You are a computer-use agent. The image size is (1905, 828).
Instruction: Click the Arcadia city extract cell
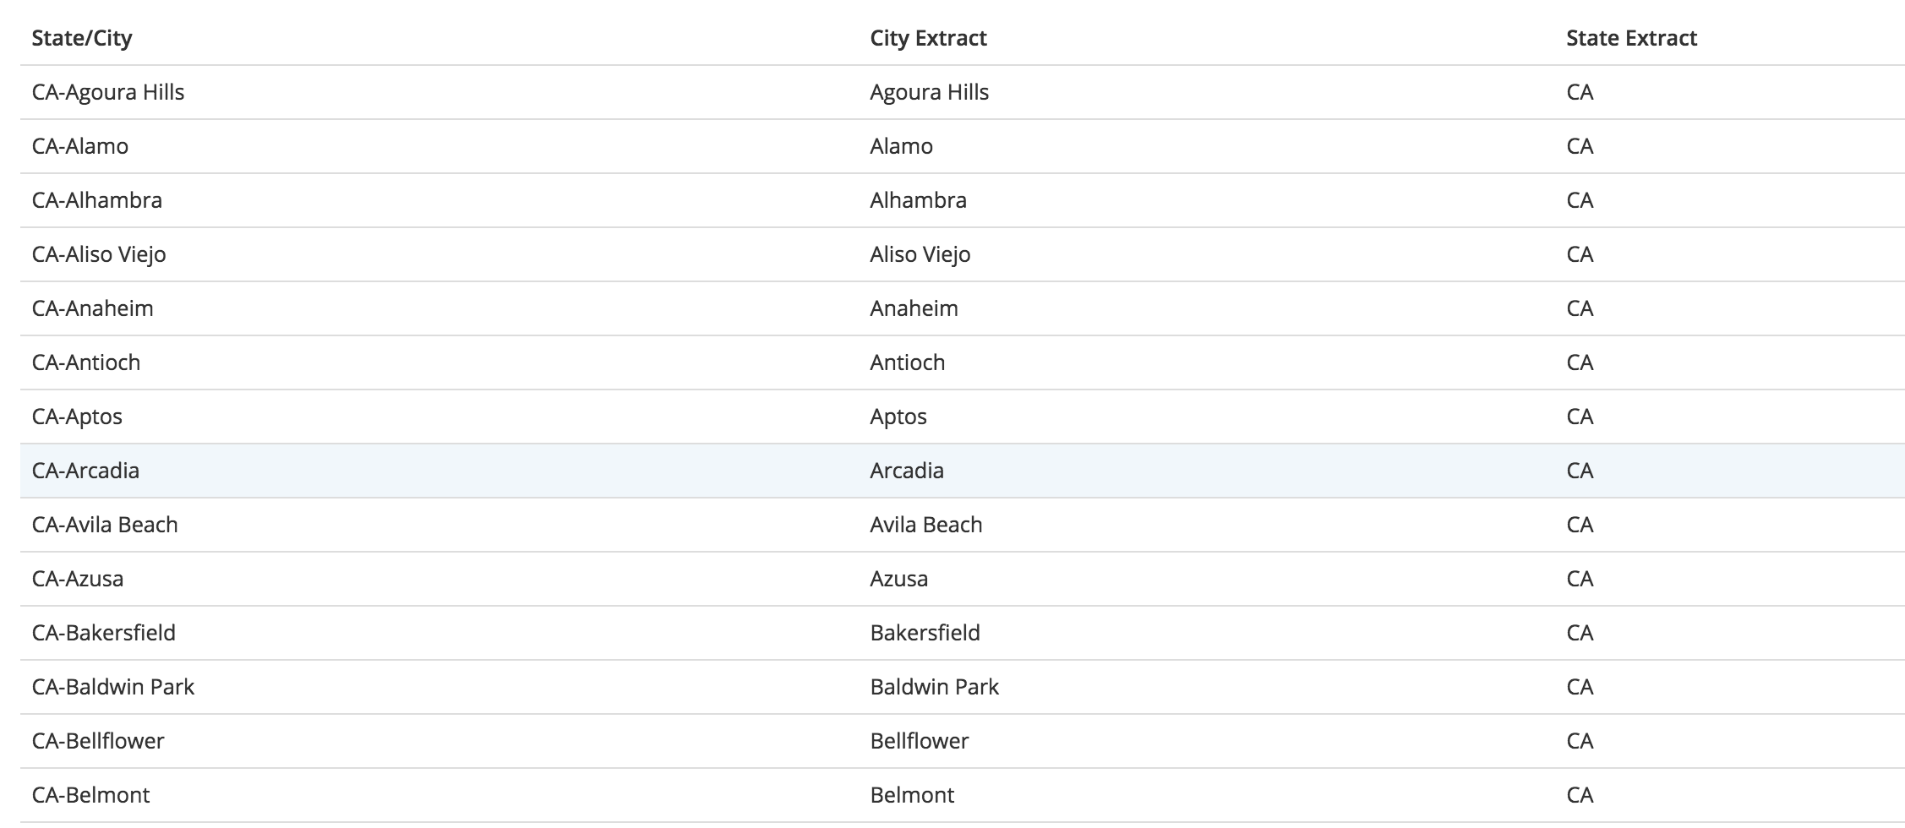tap(907, 471)
